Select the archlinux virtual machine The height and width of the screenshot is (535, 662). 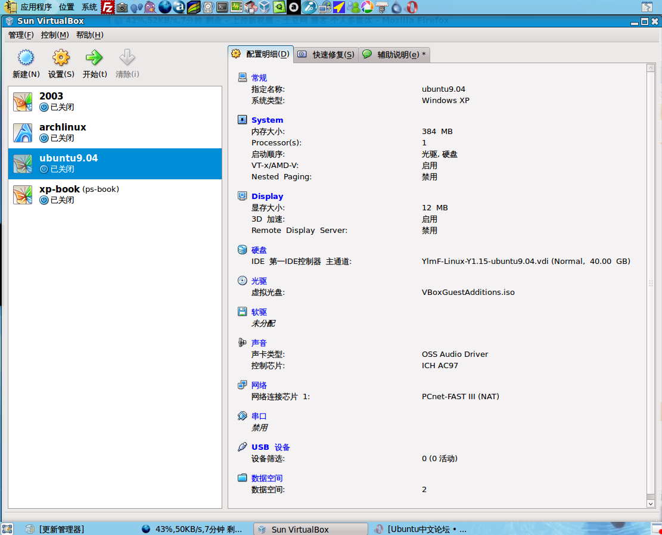pos(115,133)
